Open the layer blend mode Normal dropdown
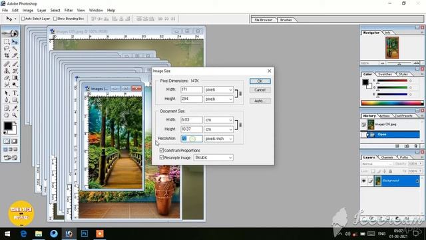The image size is (426, 240). (x=377, y=164)
